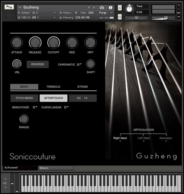The image size is (184, 194).
Task: Open the Effects tab
Action: (56, 168)
